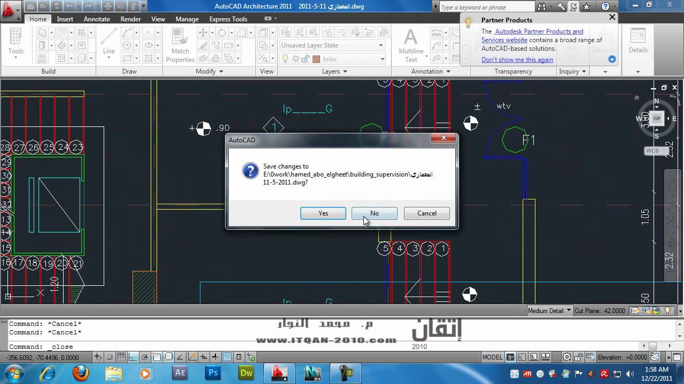The image size is (684, 384).
Task: Click Cancel in the save dialog
Action: point(426,213)
